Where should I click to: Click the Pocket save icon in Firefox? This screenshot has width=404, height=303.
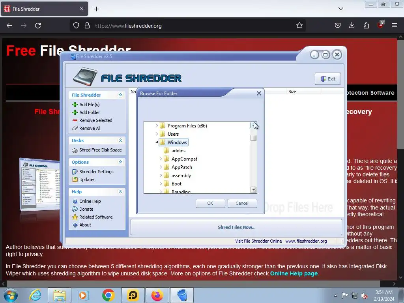[x=338, y=25]
